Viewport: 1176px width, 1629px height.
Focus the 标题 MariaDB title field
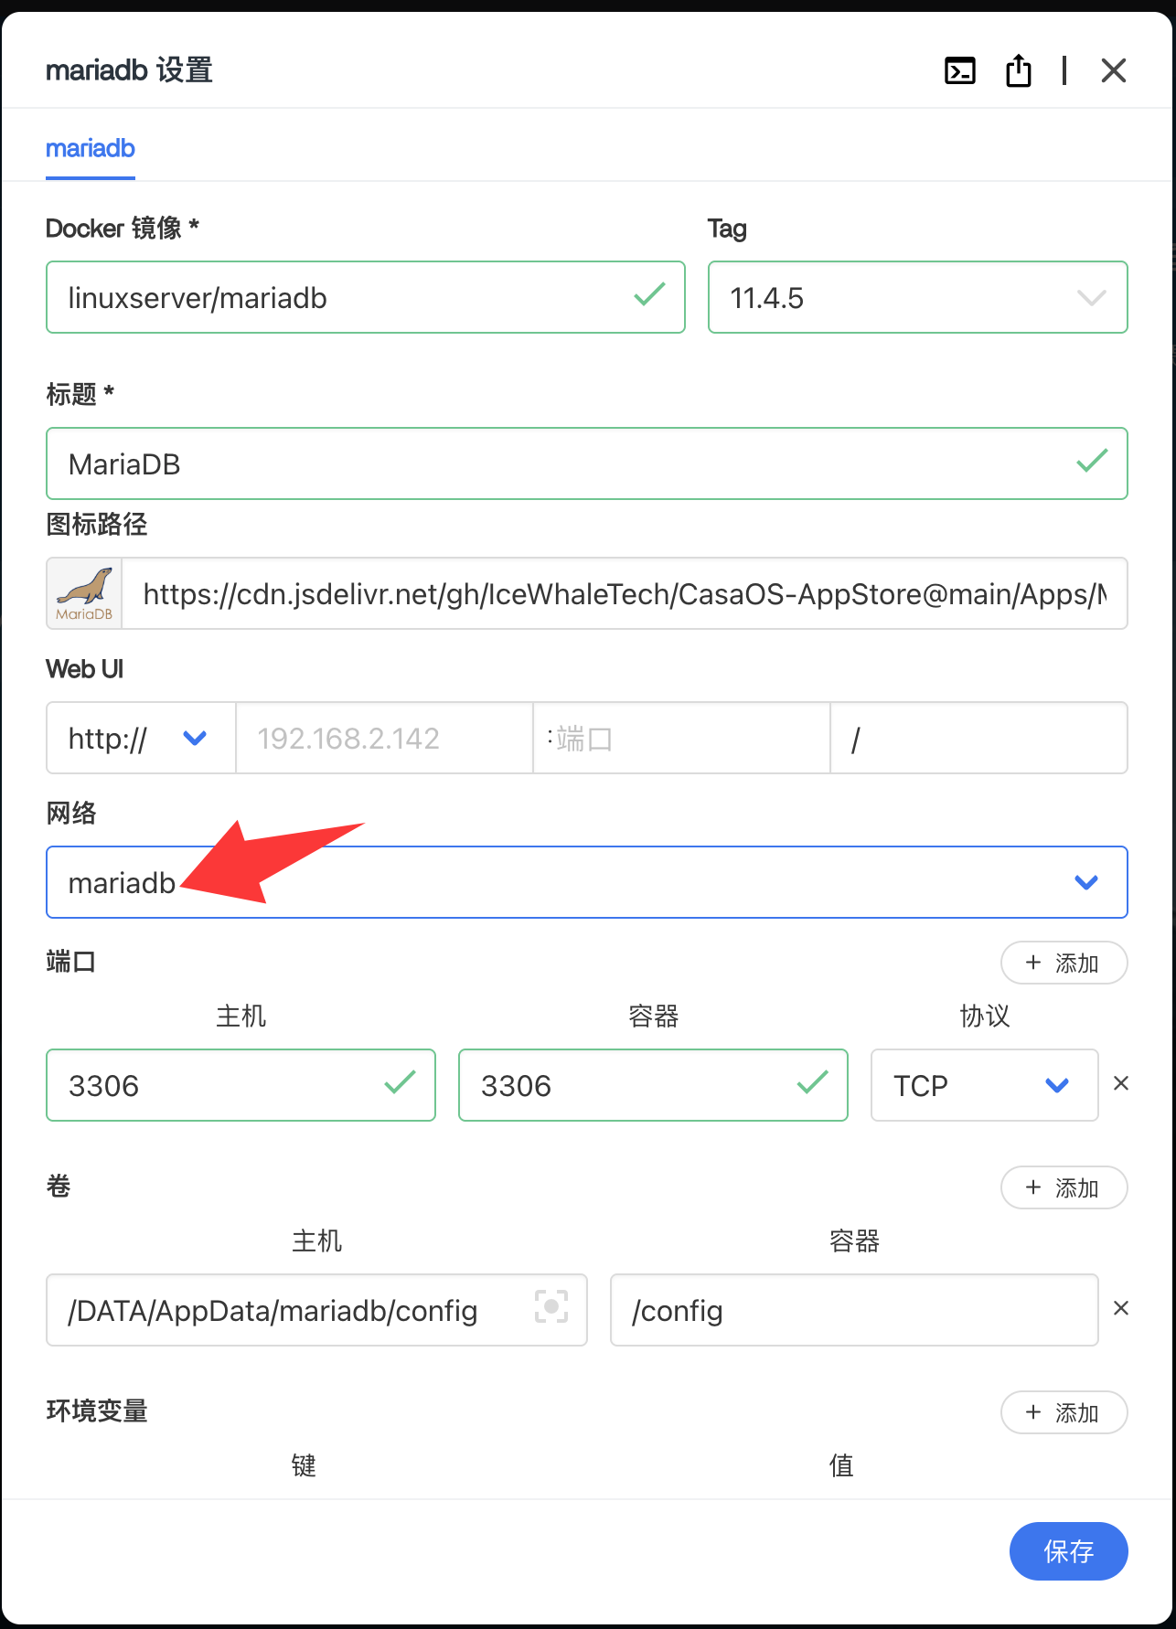(567, 464)
